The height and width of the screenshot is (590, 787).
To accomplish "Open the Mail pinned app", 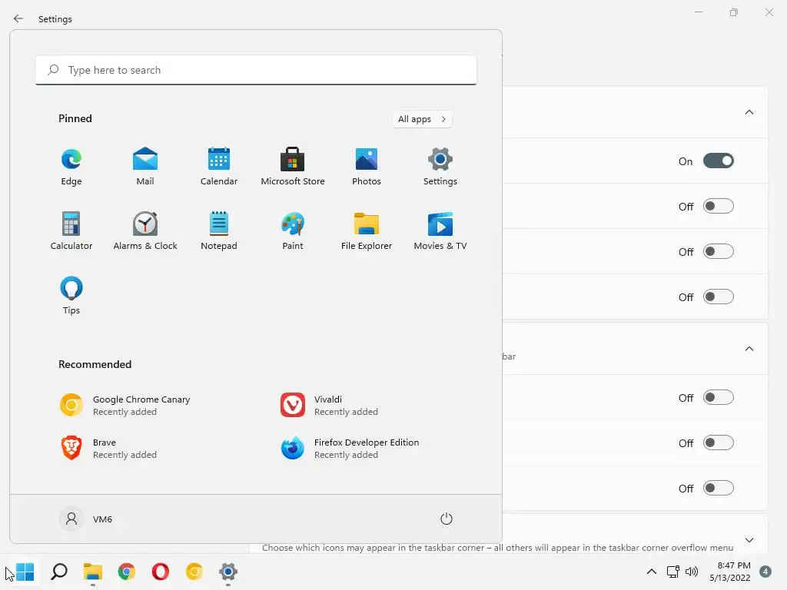I will [145, 167].
